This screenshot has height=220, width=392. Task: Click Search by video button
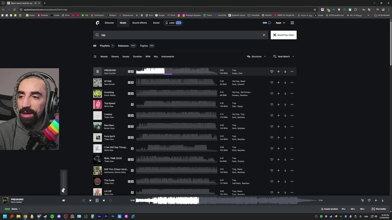click(284, 35)
